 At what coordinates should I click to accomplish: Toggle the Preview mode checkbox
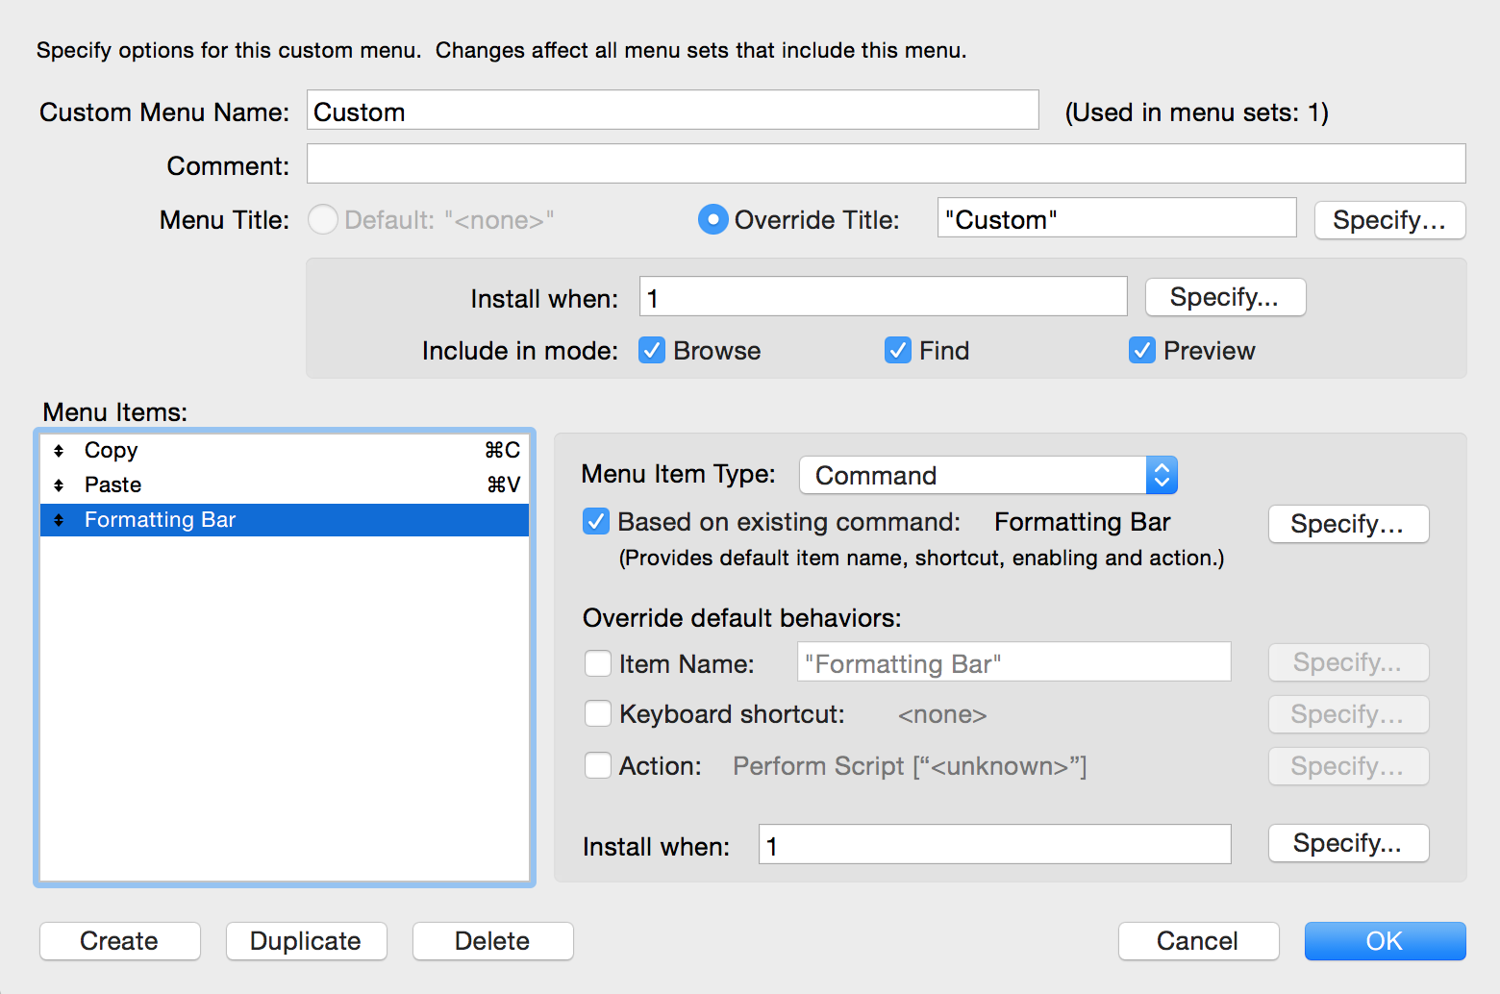[x=1142, y=351]
